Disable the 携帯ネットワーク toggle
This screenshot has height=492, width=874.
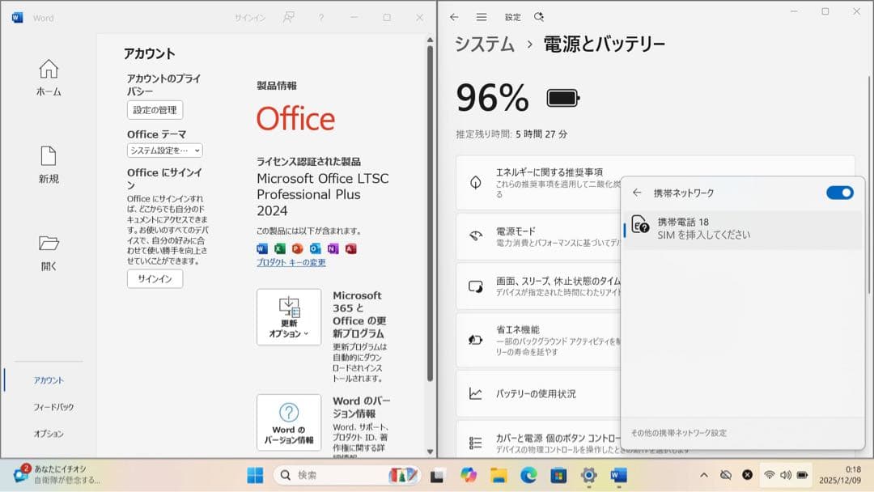(840, 193)
